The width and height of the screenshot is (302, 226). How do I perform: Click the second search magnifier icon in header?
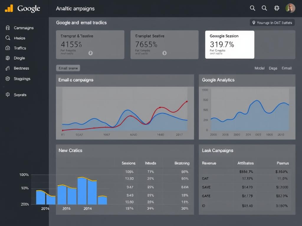(264, 8)
